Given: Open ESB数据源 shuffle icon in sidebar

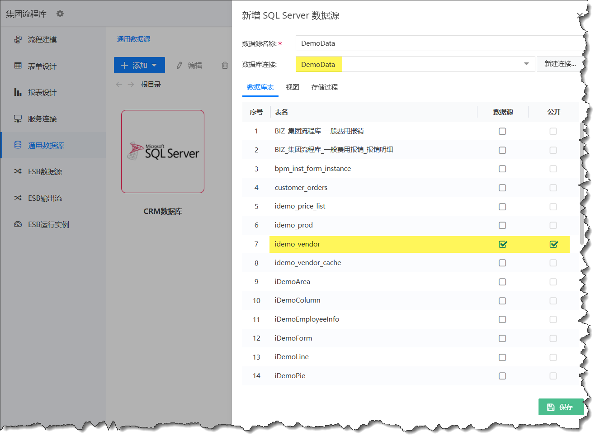Looking at the screenshot, I should (x=18, y=171).
